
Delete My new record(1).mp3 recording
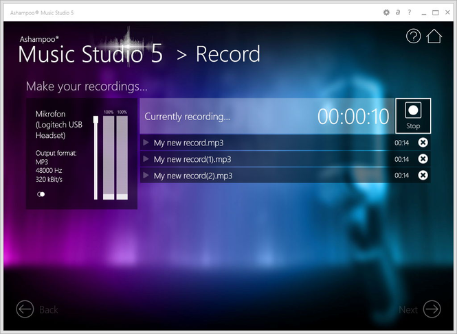(x=423, y=159)
